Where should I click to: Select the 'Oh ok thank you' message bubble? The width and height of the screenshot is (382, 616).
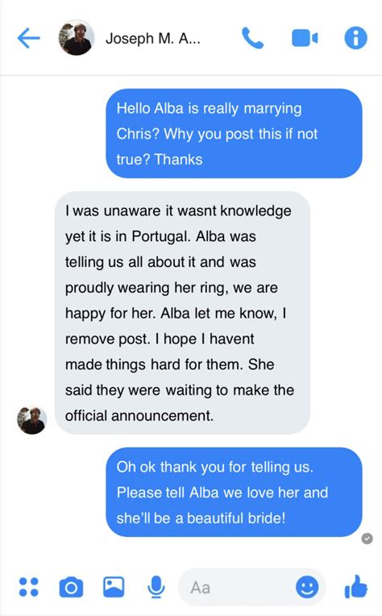click(234, 493)
